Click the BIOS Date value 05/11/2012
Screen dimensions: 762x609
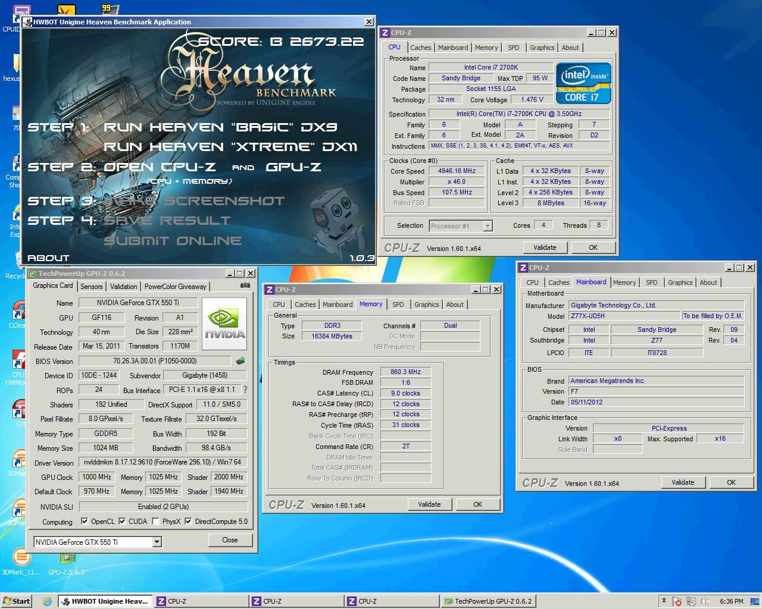click(656, 402)
